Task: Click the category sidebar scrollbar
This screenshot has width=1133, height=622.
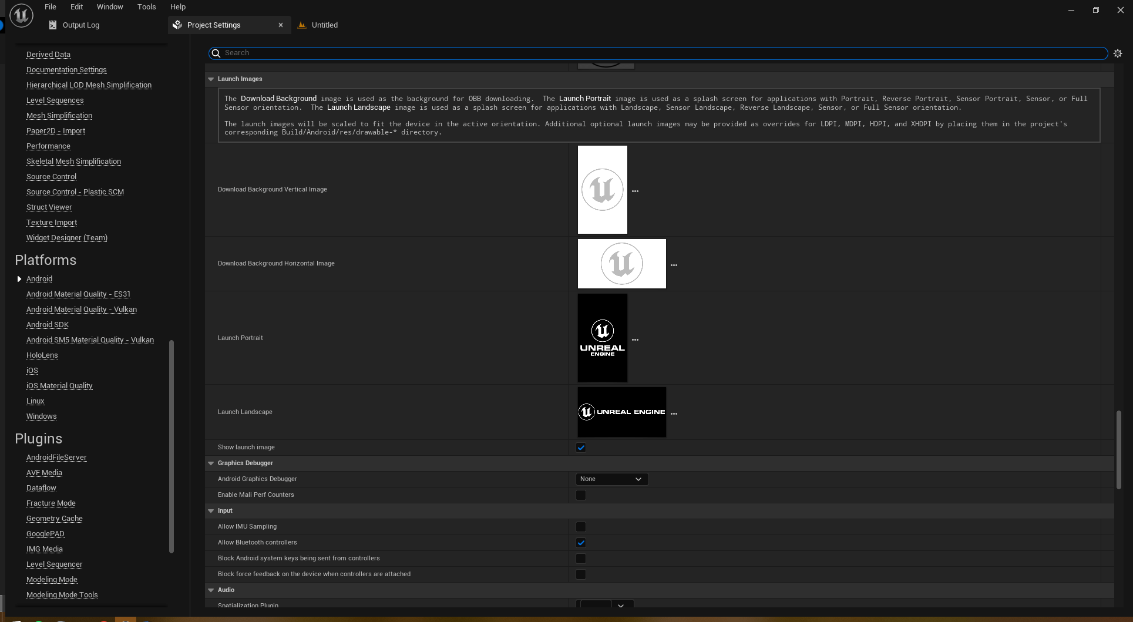Action: pyautogui.click(x=172, y=446)
